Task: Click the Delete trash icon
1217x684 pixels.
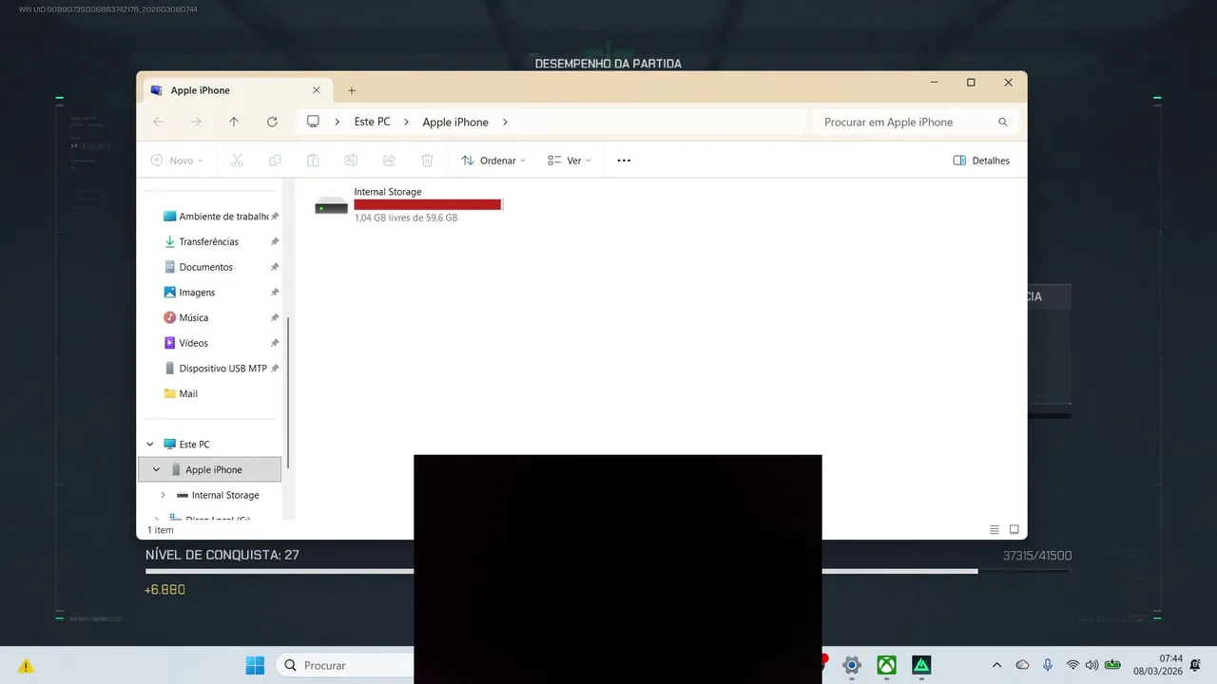Action: 427,161
